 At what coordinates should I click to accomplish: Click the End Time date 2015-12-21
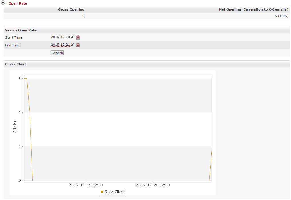[60, 45]
